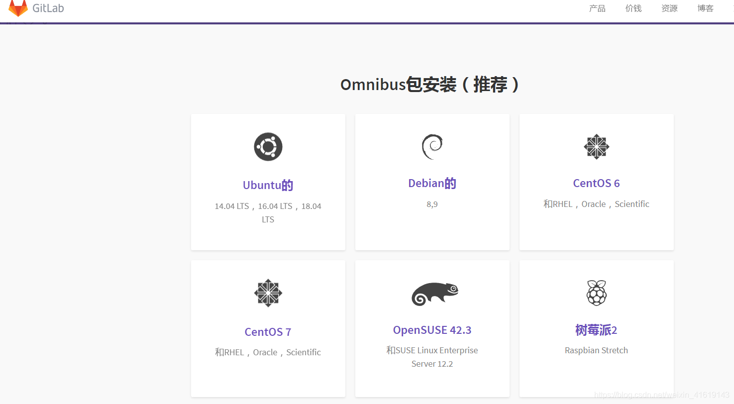Click the GitLab wordmark text

click(x=48, y=8)
